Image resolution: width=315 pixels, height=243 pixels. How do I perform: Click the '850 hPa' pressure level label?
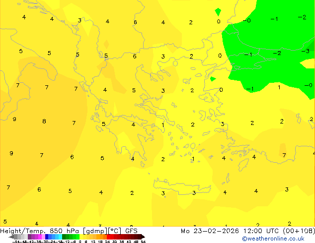tap(64, 231)
